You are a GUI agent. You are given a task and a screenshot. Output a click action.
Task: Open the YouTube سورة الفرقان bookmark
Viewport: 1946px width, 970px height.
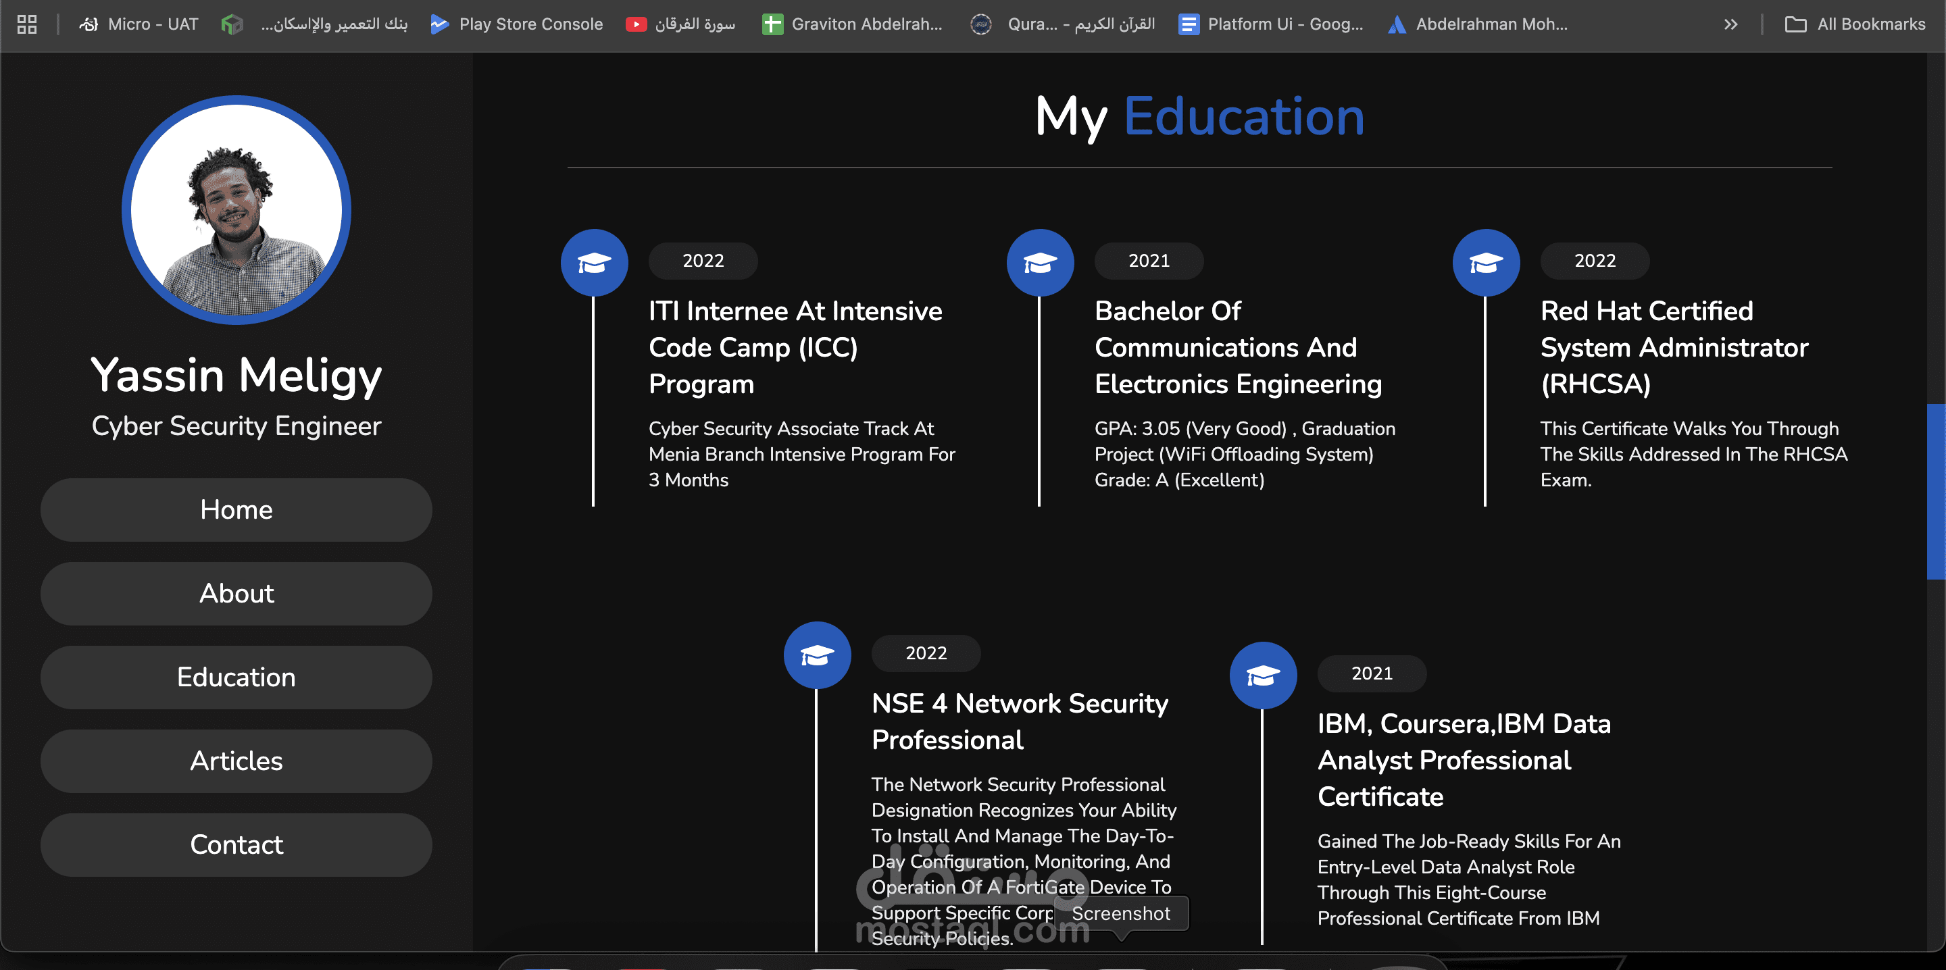tap(680, 24)
